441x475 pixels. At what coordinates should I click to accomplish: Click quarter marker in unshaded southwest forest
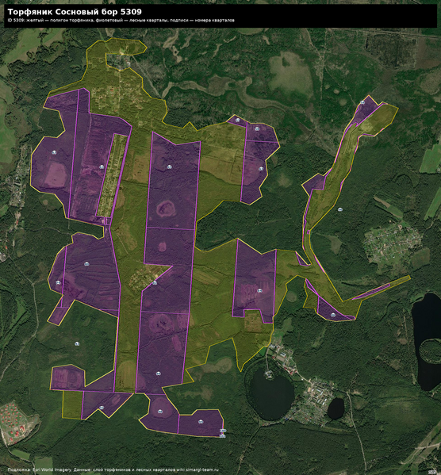77,343
